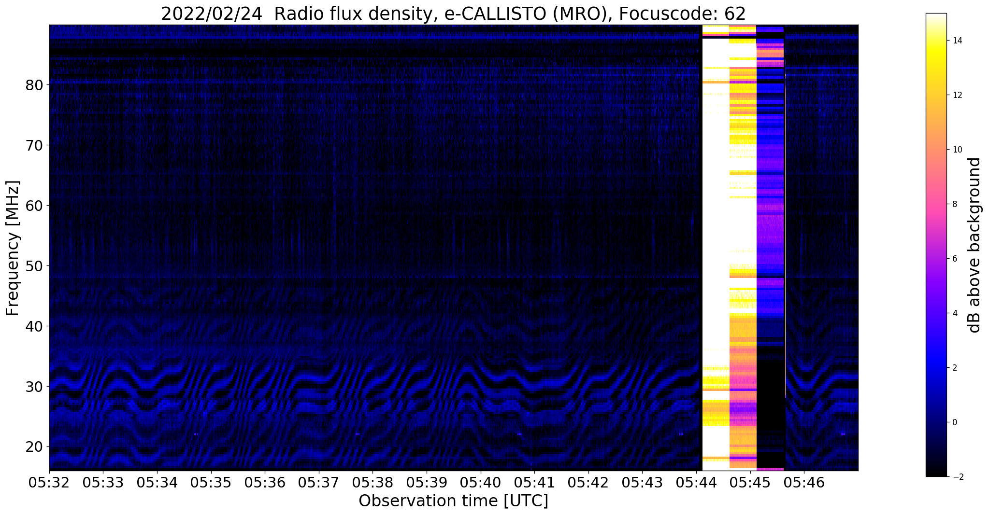Click the 05:33 time tick label
This screenshot has height=515, width=989.
(103, 482)
